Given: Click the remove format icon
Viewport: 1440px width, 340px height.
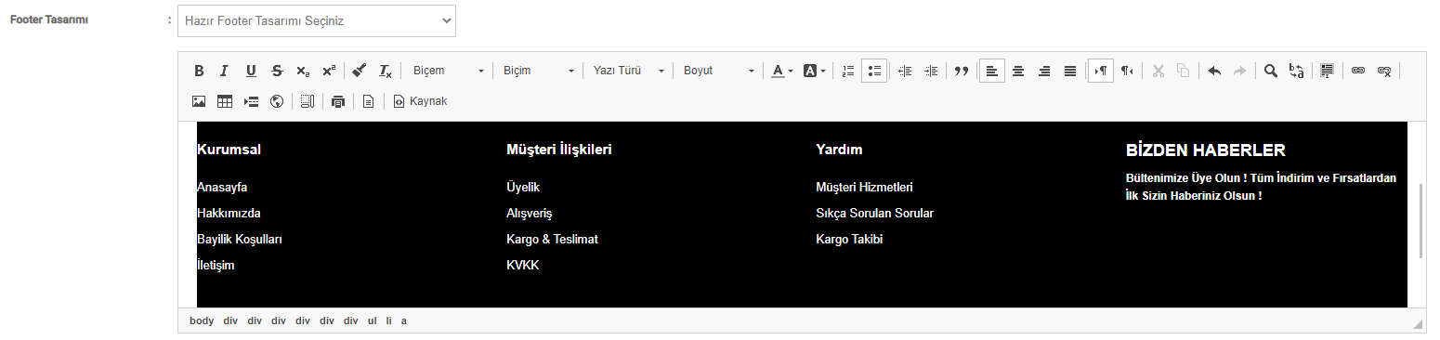Looking at the screenshot, I should point(386,71).
